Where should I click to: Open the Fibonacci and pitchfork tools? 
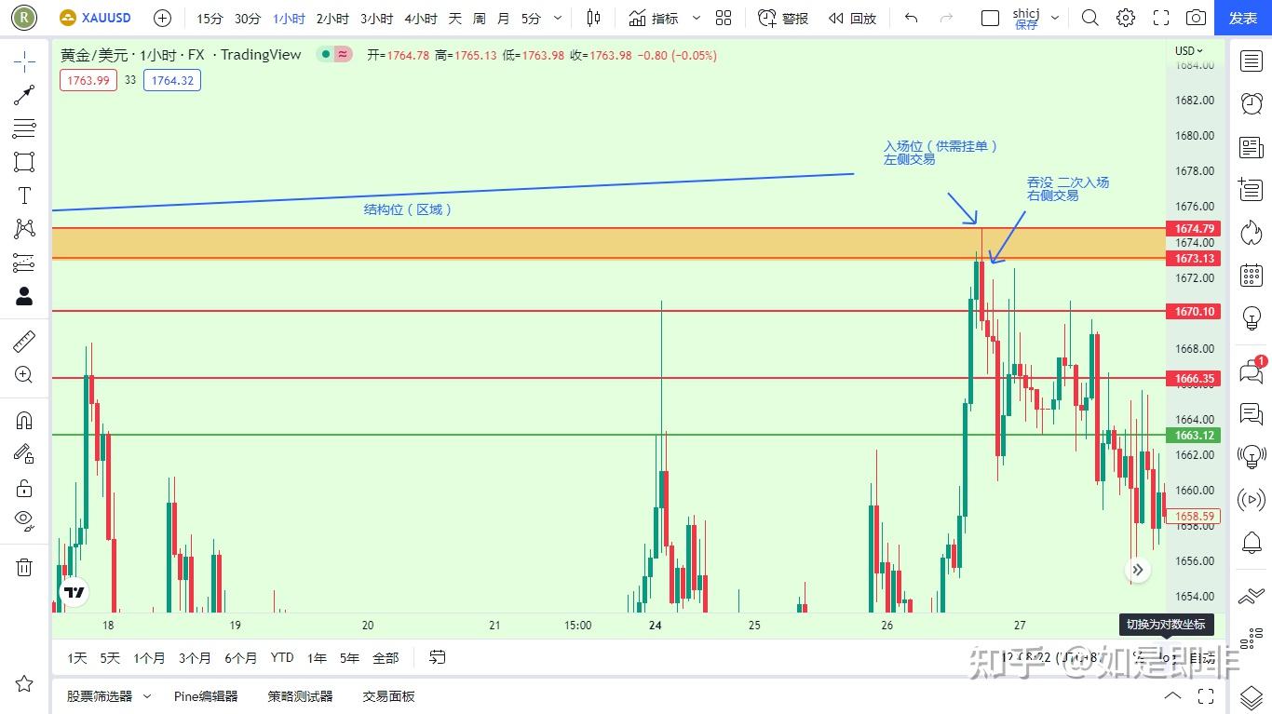pyautogui.click(x=24, y=128)
